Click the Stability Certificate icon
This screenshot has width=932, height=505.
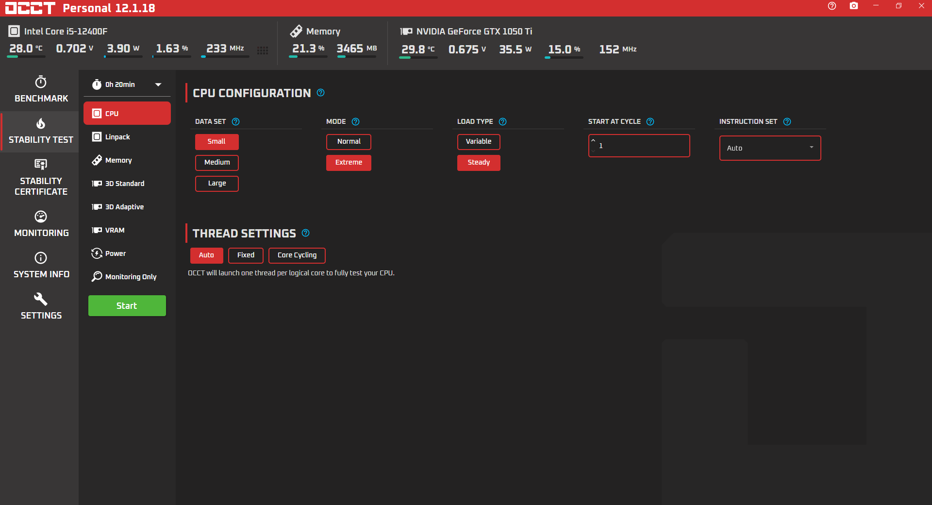(41, 164)
